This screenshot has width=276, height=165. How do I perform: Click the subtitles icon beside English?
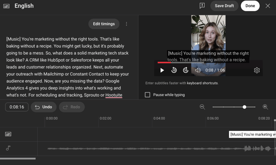(6, 6)
